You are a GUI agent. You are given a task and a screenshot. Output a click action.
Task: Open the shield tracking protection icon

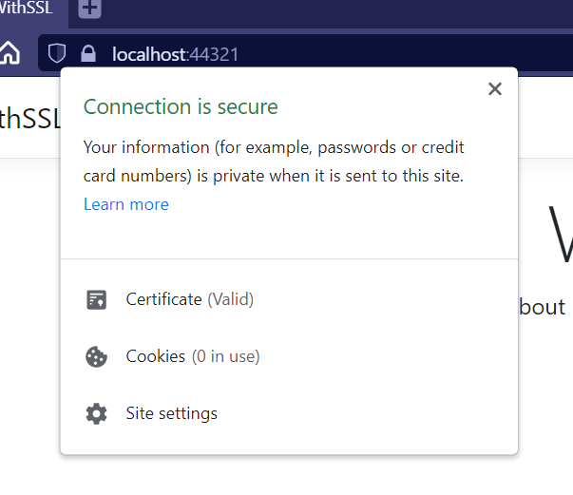[x=57, y=53]
